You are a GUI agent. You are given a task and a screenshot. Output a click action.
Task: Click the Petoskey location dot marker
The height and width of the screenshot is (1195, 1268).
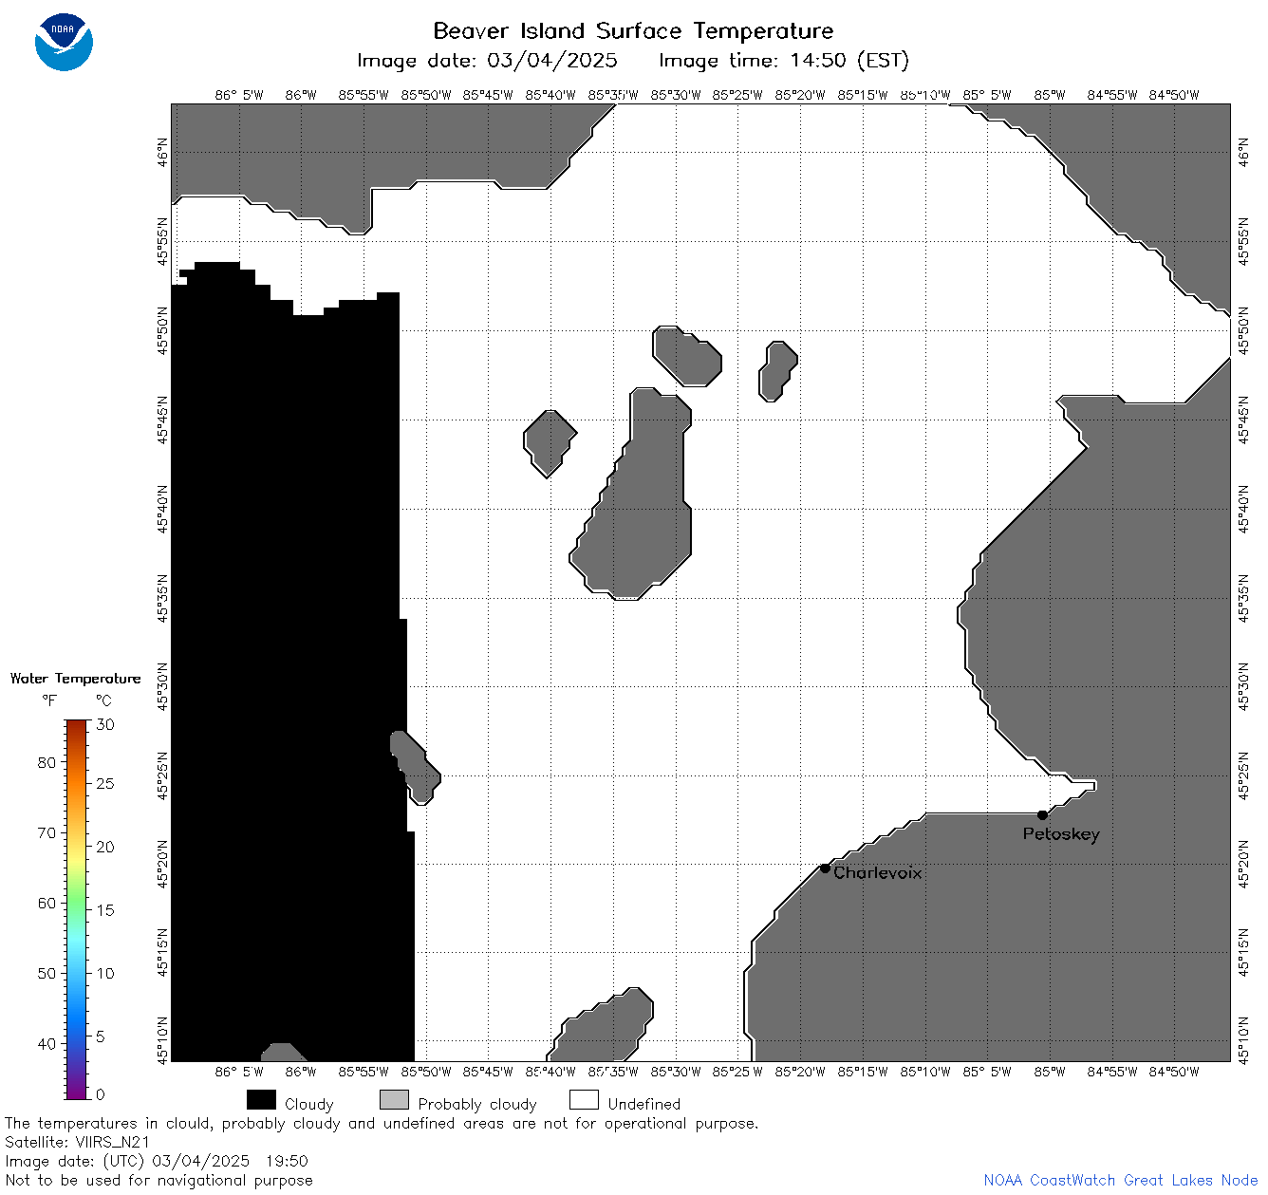tap(1042, 814)
